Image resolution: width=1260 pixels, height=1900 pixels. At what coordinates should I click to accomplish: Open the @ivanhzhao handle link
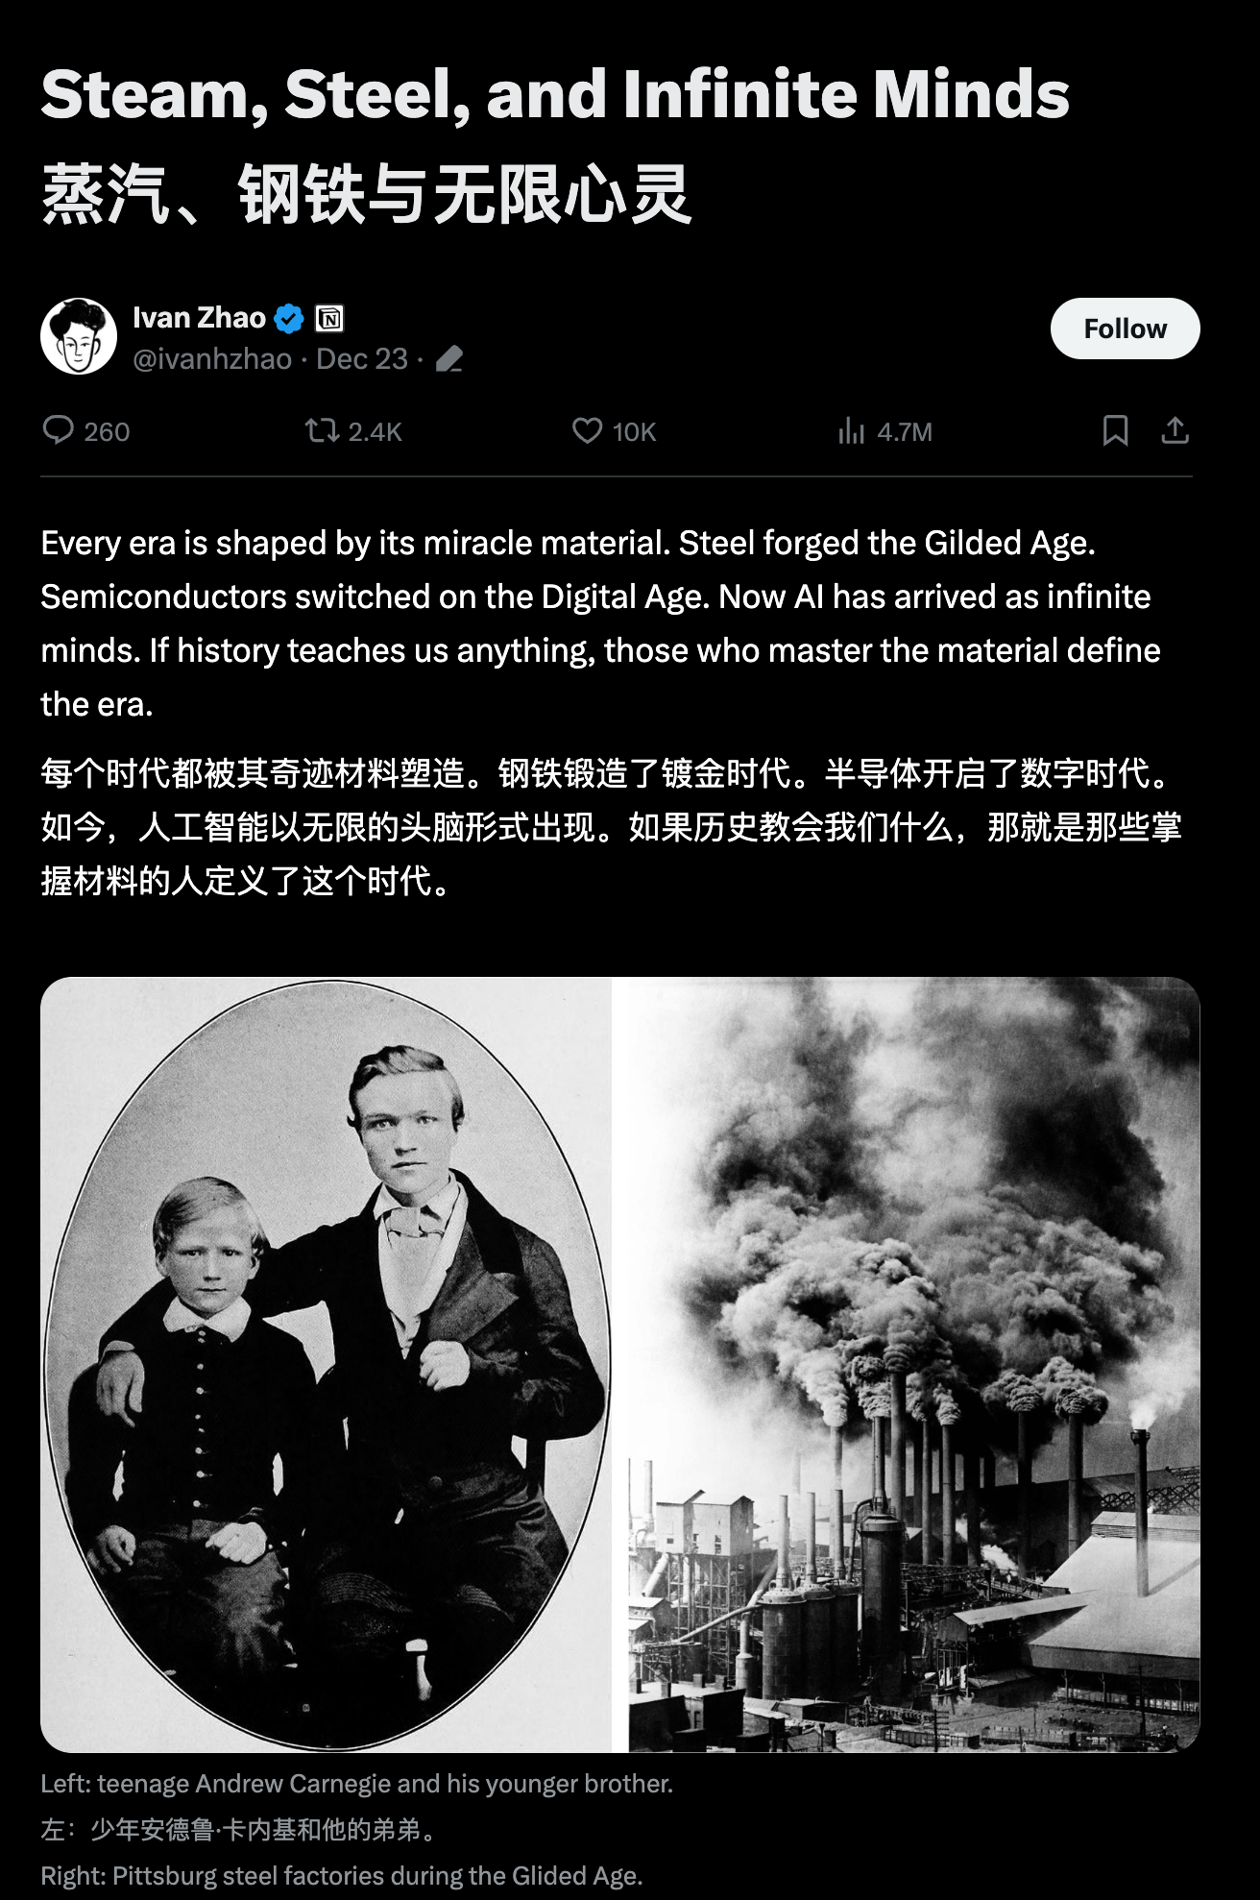(212, 359)
